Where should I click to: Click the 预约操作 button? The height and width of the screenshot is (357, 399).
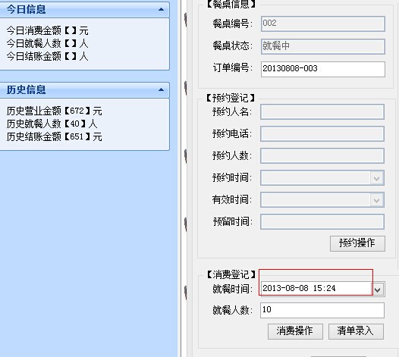(x=357, y=243)
